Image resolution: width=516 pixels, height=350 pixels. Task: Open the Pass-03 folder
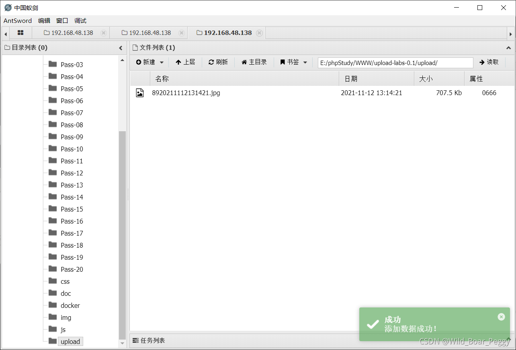(72, 65)
